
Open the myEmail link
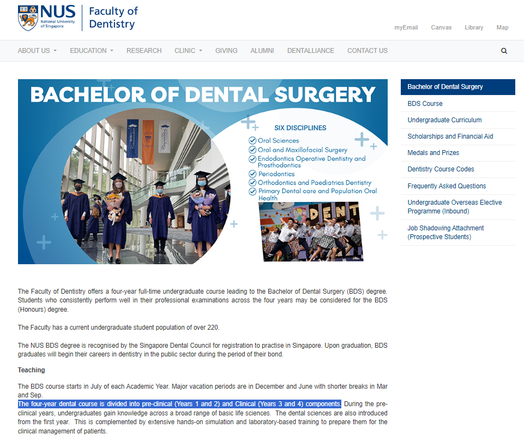pos(406,27)
